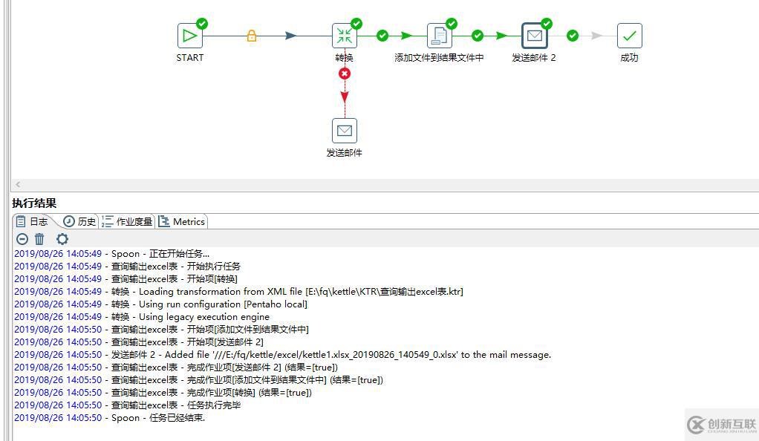
Task: Switch to the 历史 tab
Action: 80,222
